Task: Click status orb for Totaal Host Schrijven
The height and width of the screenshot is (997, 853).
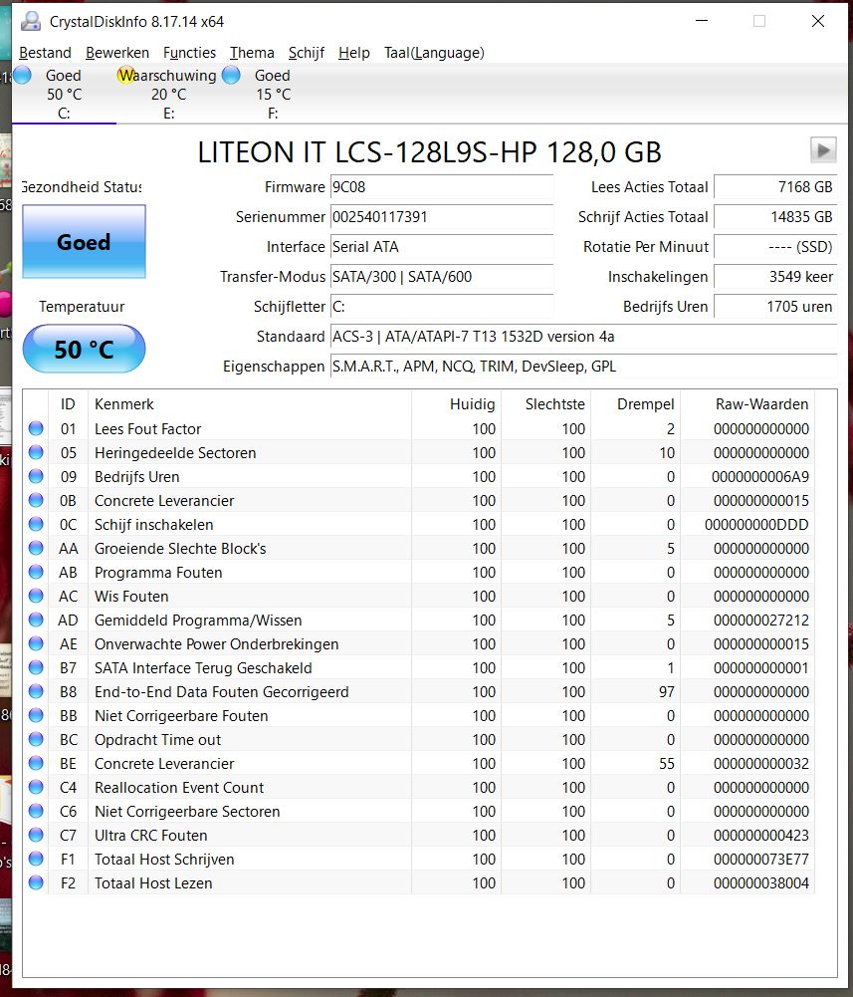Action: tap(36, 859)
